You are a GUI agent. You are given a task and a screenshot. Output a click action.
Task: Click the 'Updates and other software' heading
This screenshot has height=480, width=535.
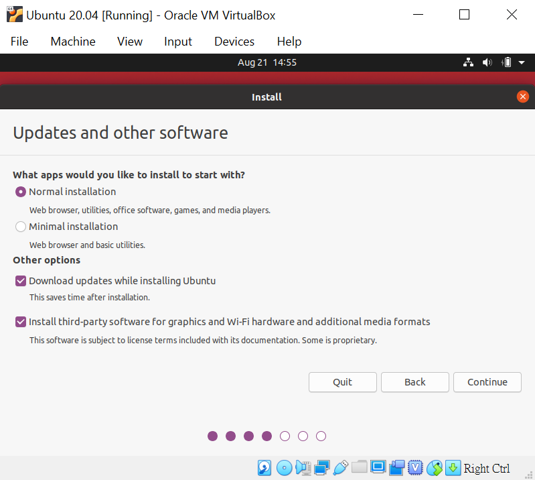pyautogui.click(x=121, y=133)
